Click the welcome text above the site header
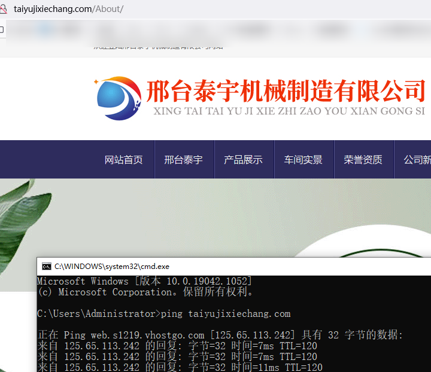Viewport: 431px width, 372px height. 159,47
